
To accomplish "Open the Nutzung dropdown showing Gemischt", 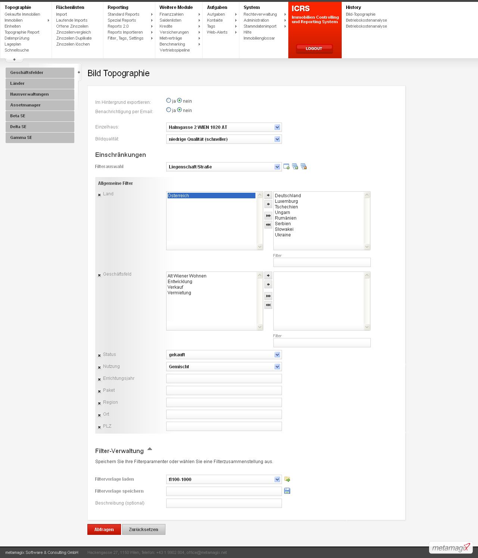I will pyautogui.click(x=224, y=367).
